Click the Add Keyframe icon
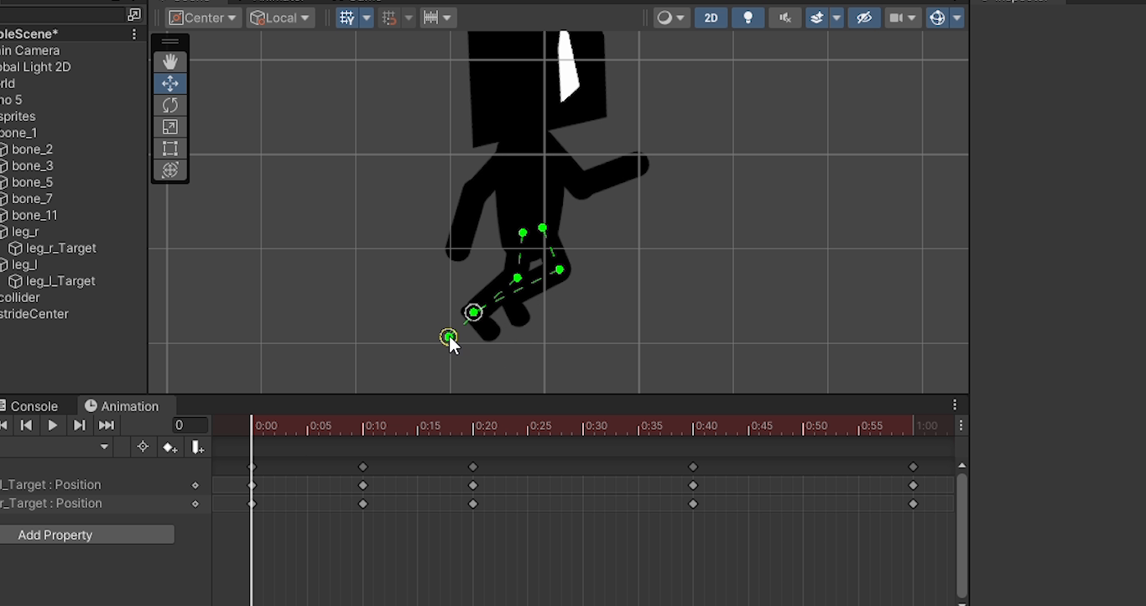The width and height of the screenshot is (1146, 606). 170,447
